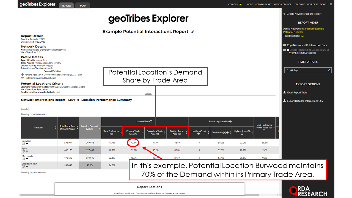Click the info icon under Total Trade Area White Space
Screen dimensions: 352x198
point(264,130)
